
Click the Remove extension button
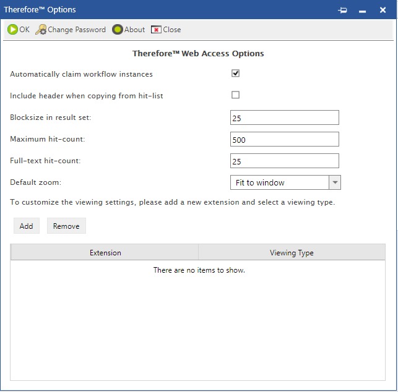point(66,226)
